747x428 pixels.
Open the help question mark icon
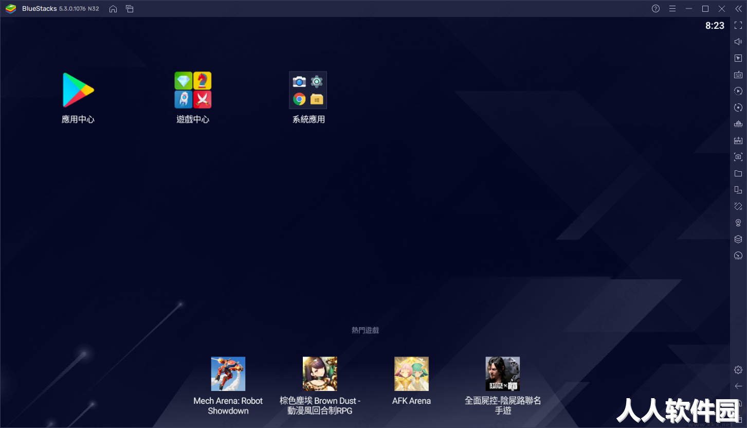tap(655, 9)
